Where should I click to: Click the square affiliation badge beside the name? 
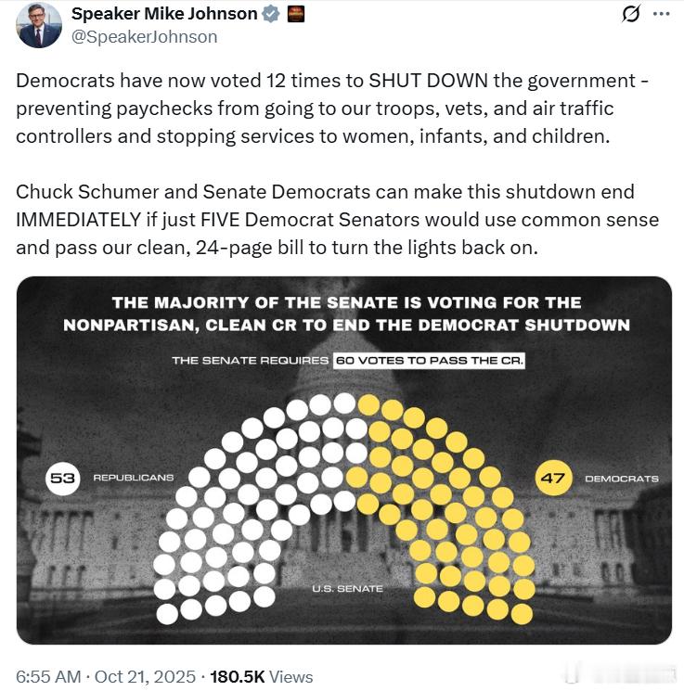(296, 14)
